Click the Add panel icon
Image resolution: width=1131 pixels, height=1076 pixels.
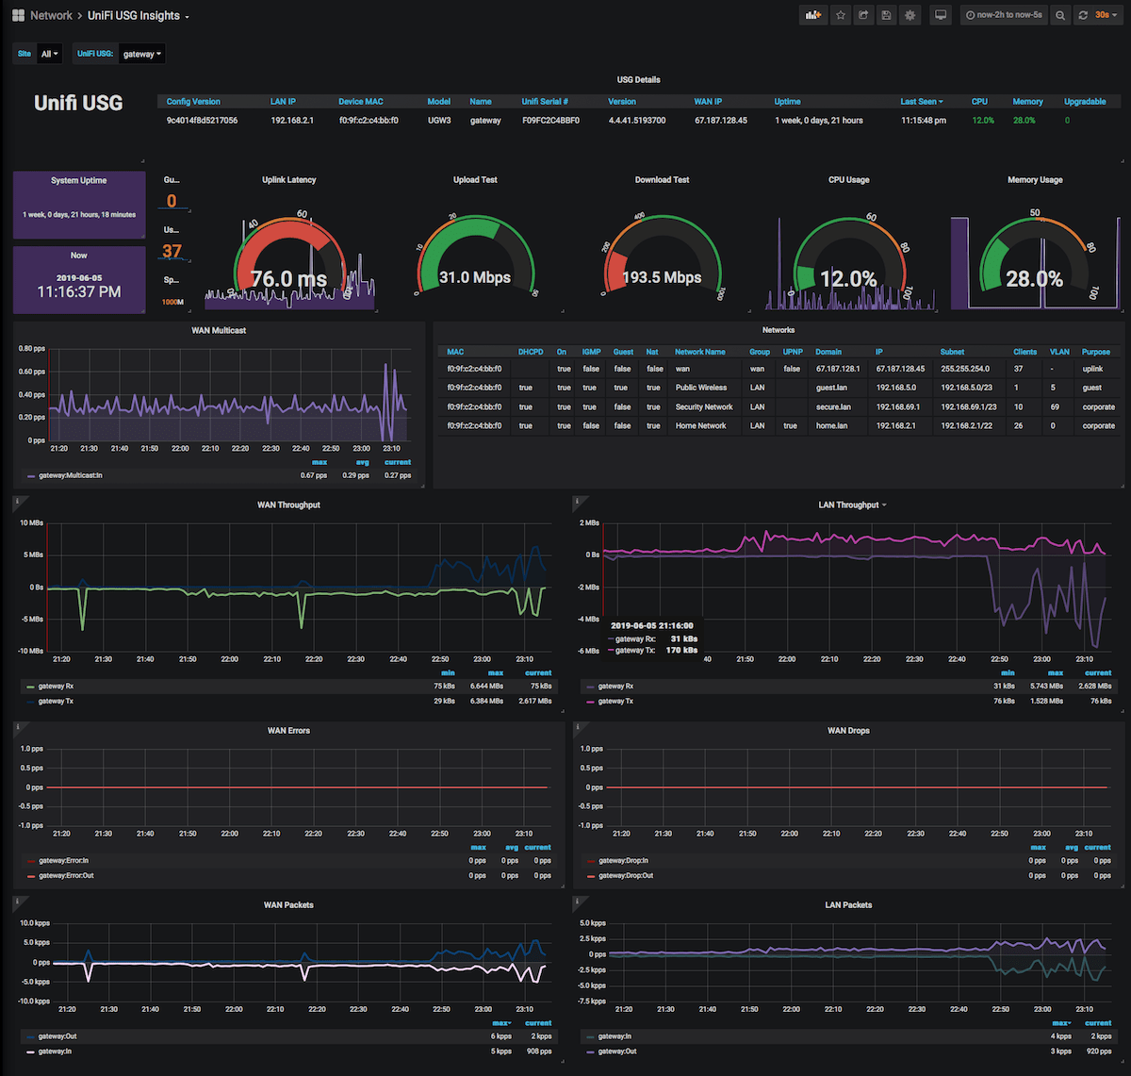pyautogui.click(x=811, y=15)
